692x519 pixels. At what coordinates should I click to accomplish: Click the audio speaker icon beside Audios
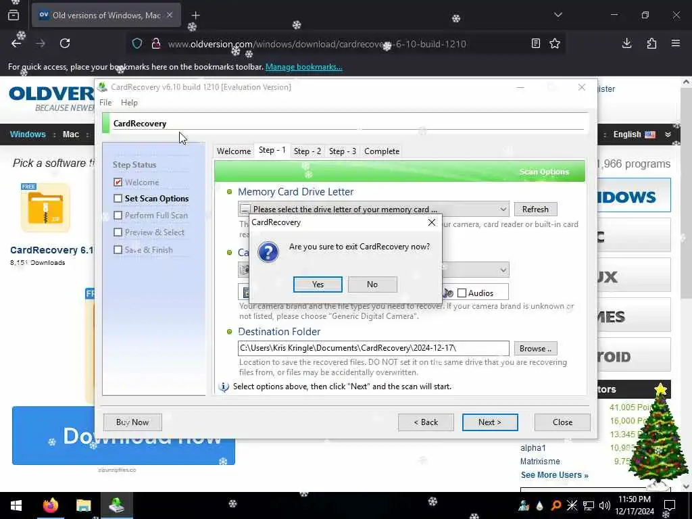click(x=449, y=293)
